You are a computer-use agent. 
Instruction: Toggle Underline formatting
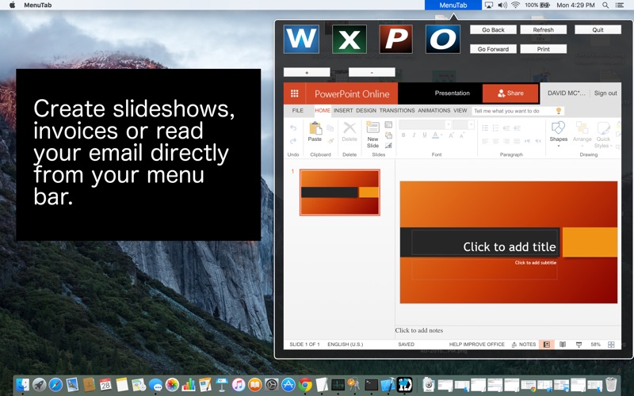424,135
